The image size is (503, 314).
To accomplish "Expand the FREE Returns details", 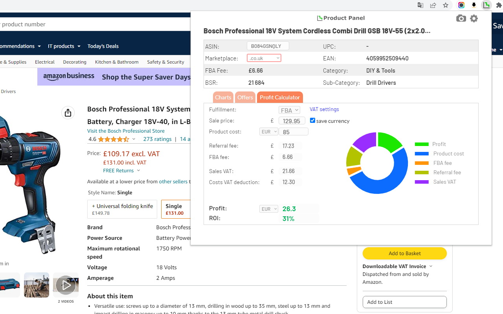I will [121, 170].
